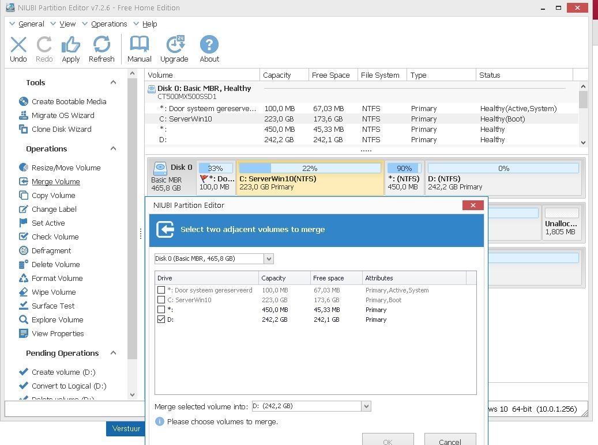Sort by Capacity column in volume list
The width and height of the screenshot is (598, 445).
pyautogui.click(x=284, y=75)
